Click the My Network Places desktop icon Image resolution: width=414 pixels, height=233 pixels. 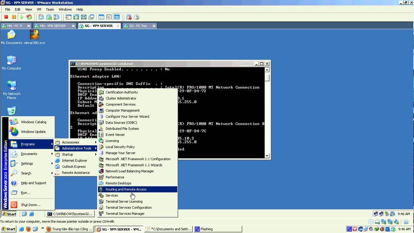point(12,90)
